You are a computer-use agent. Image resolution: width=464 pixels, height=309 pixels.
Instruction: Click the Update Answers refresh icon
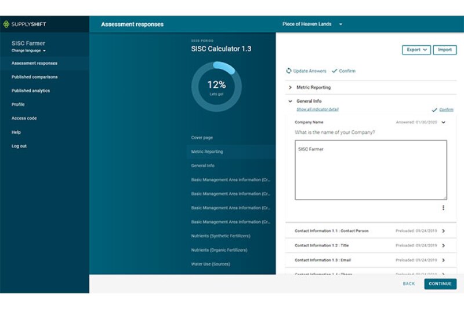(x=289, y=71)
